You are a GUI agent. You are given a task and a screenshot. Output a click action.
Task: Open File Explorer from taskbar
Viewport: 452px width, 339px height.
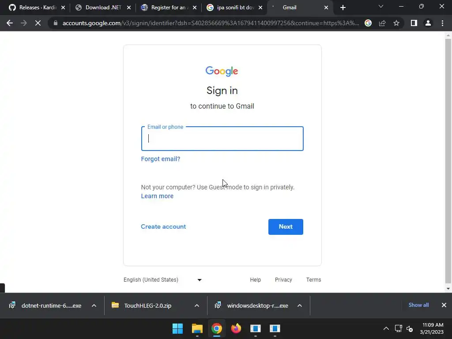pyautogui.click(x=197, y=328)
